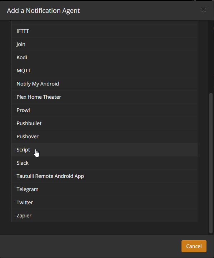Select Prowl notification agent
Screen dimensions: 214x258
(104, 110)
